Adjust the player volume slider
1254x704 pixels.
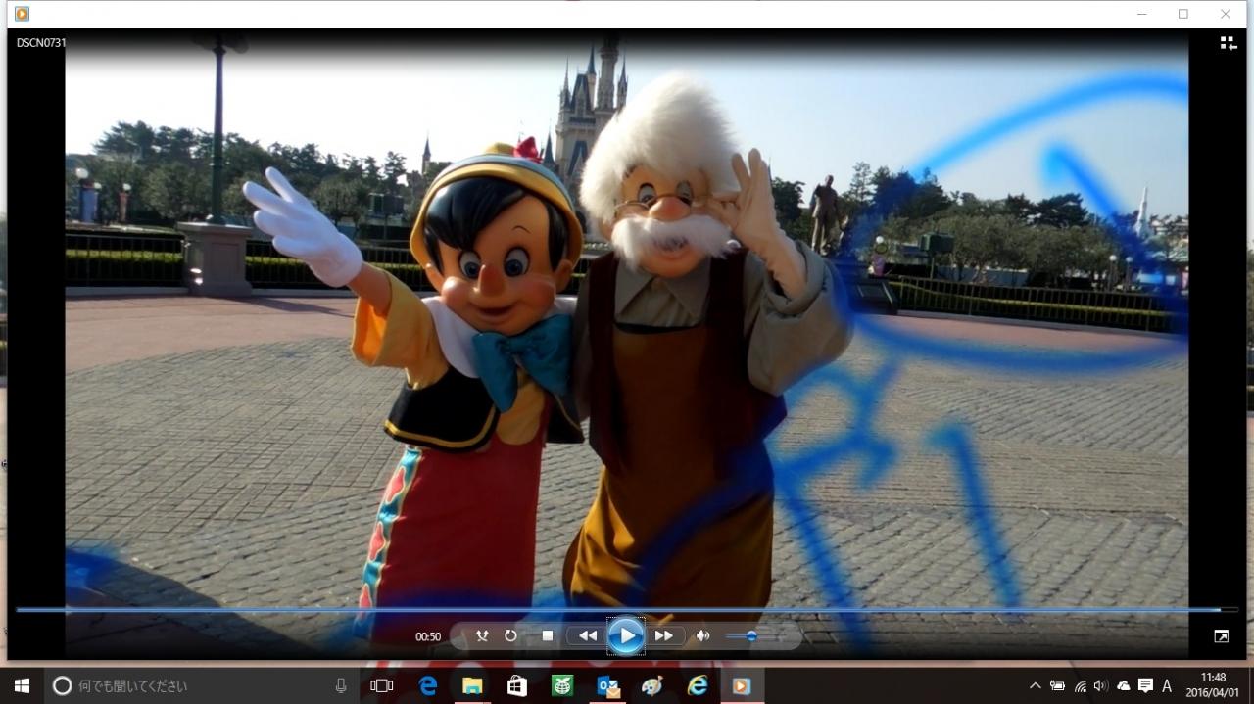[751, 635]
